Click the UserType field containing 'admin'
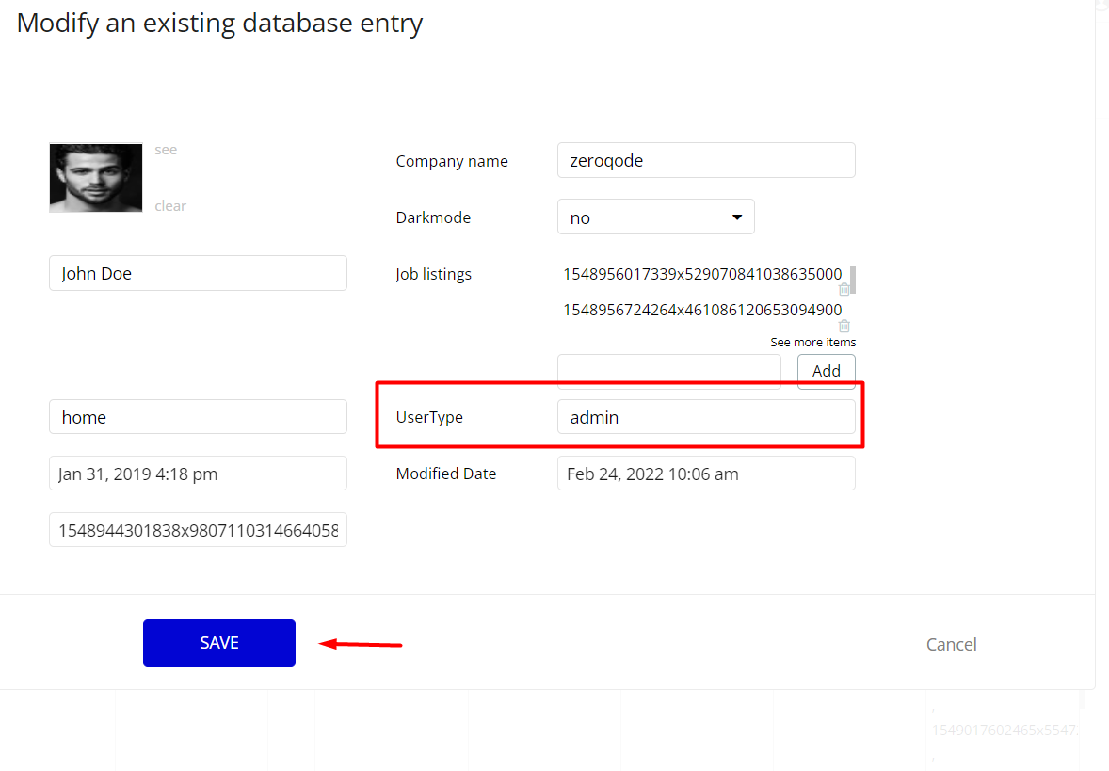Screen dimensions: 1109x771 706,417
